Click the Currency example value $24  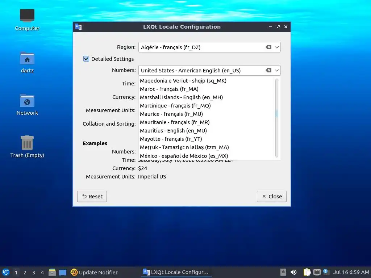pos(142,168)
